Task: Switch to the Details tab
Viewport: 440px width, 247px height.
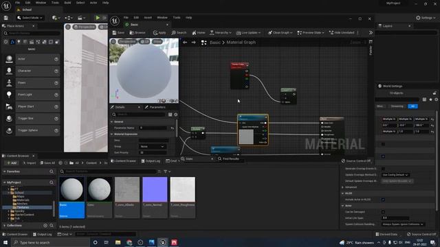Action: pos(120,107)
